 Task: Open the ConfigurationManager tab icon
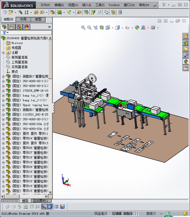coord(19,27)
